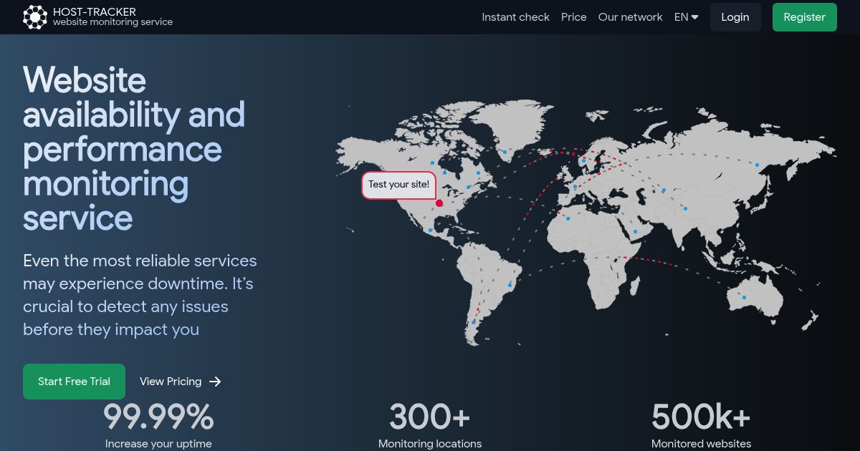Image resolution: width=860 pixels, height=451 pixels.
Task: Open the EN language dropdown
Action: [x=686, y=17]
